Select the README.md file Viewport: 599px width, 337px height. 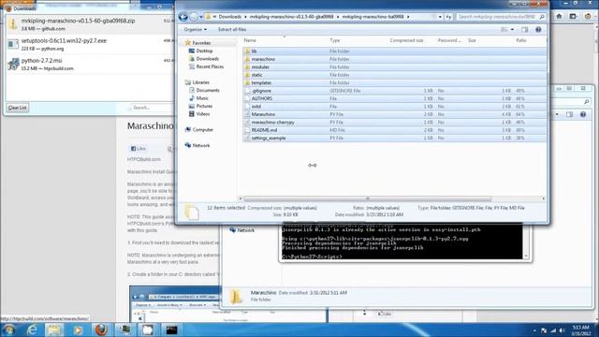394,130
